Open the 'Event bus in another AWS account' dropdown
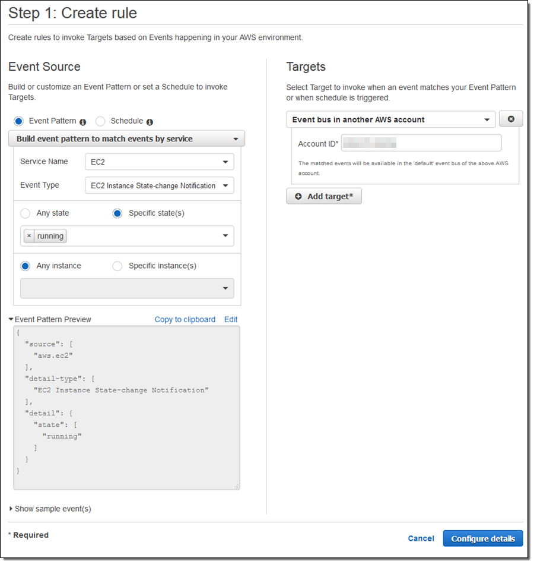This screenshot has height=564, width=534. pos(390,119)
